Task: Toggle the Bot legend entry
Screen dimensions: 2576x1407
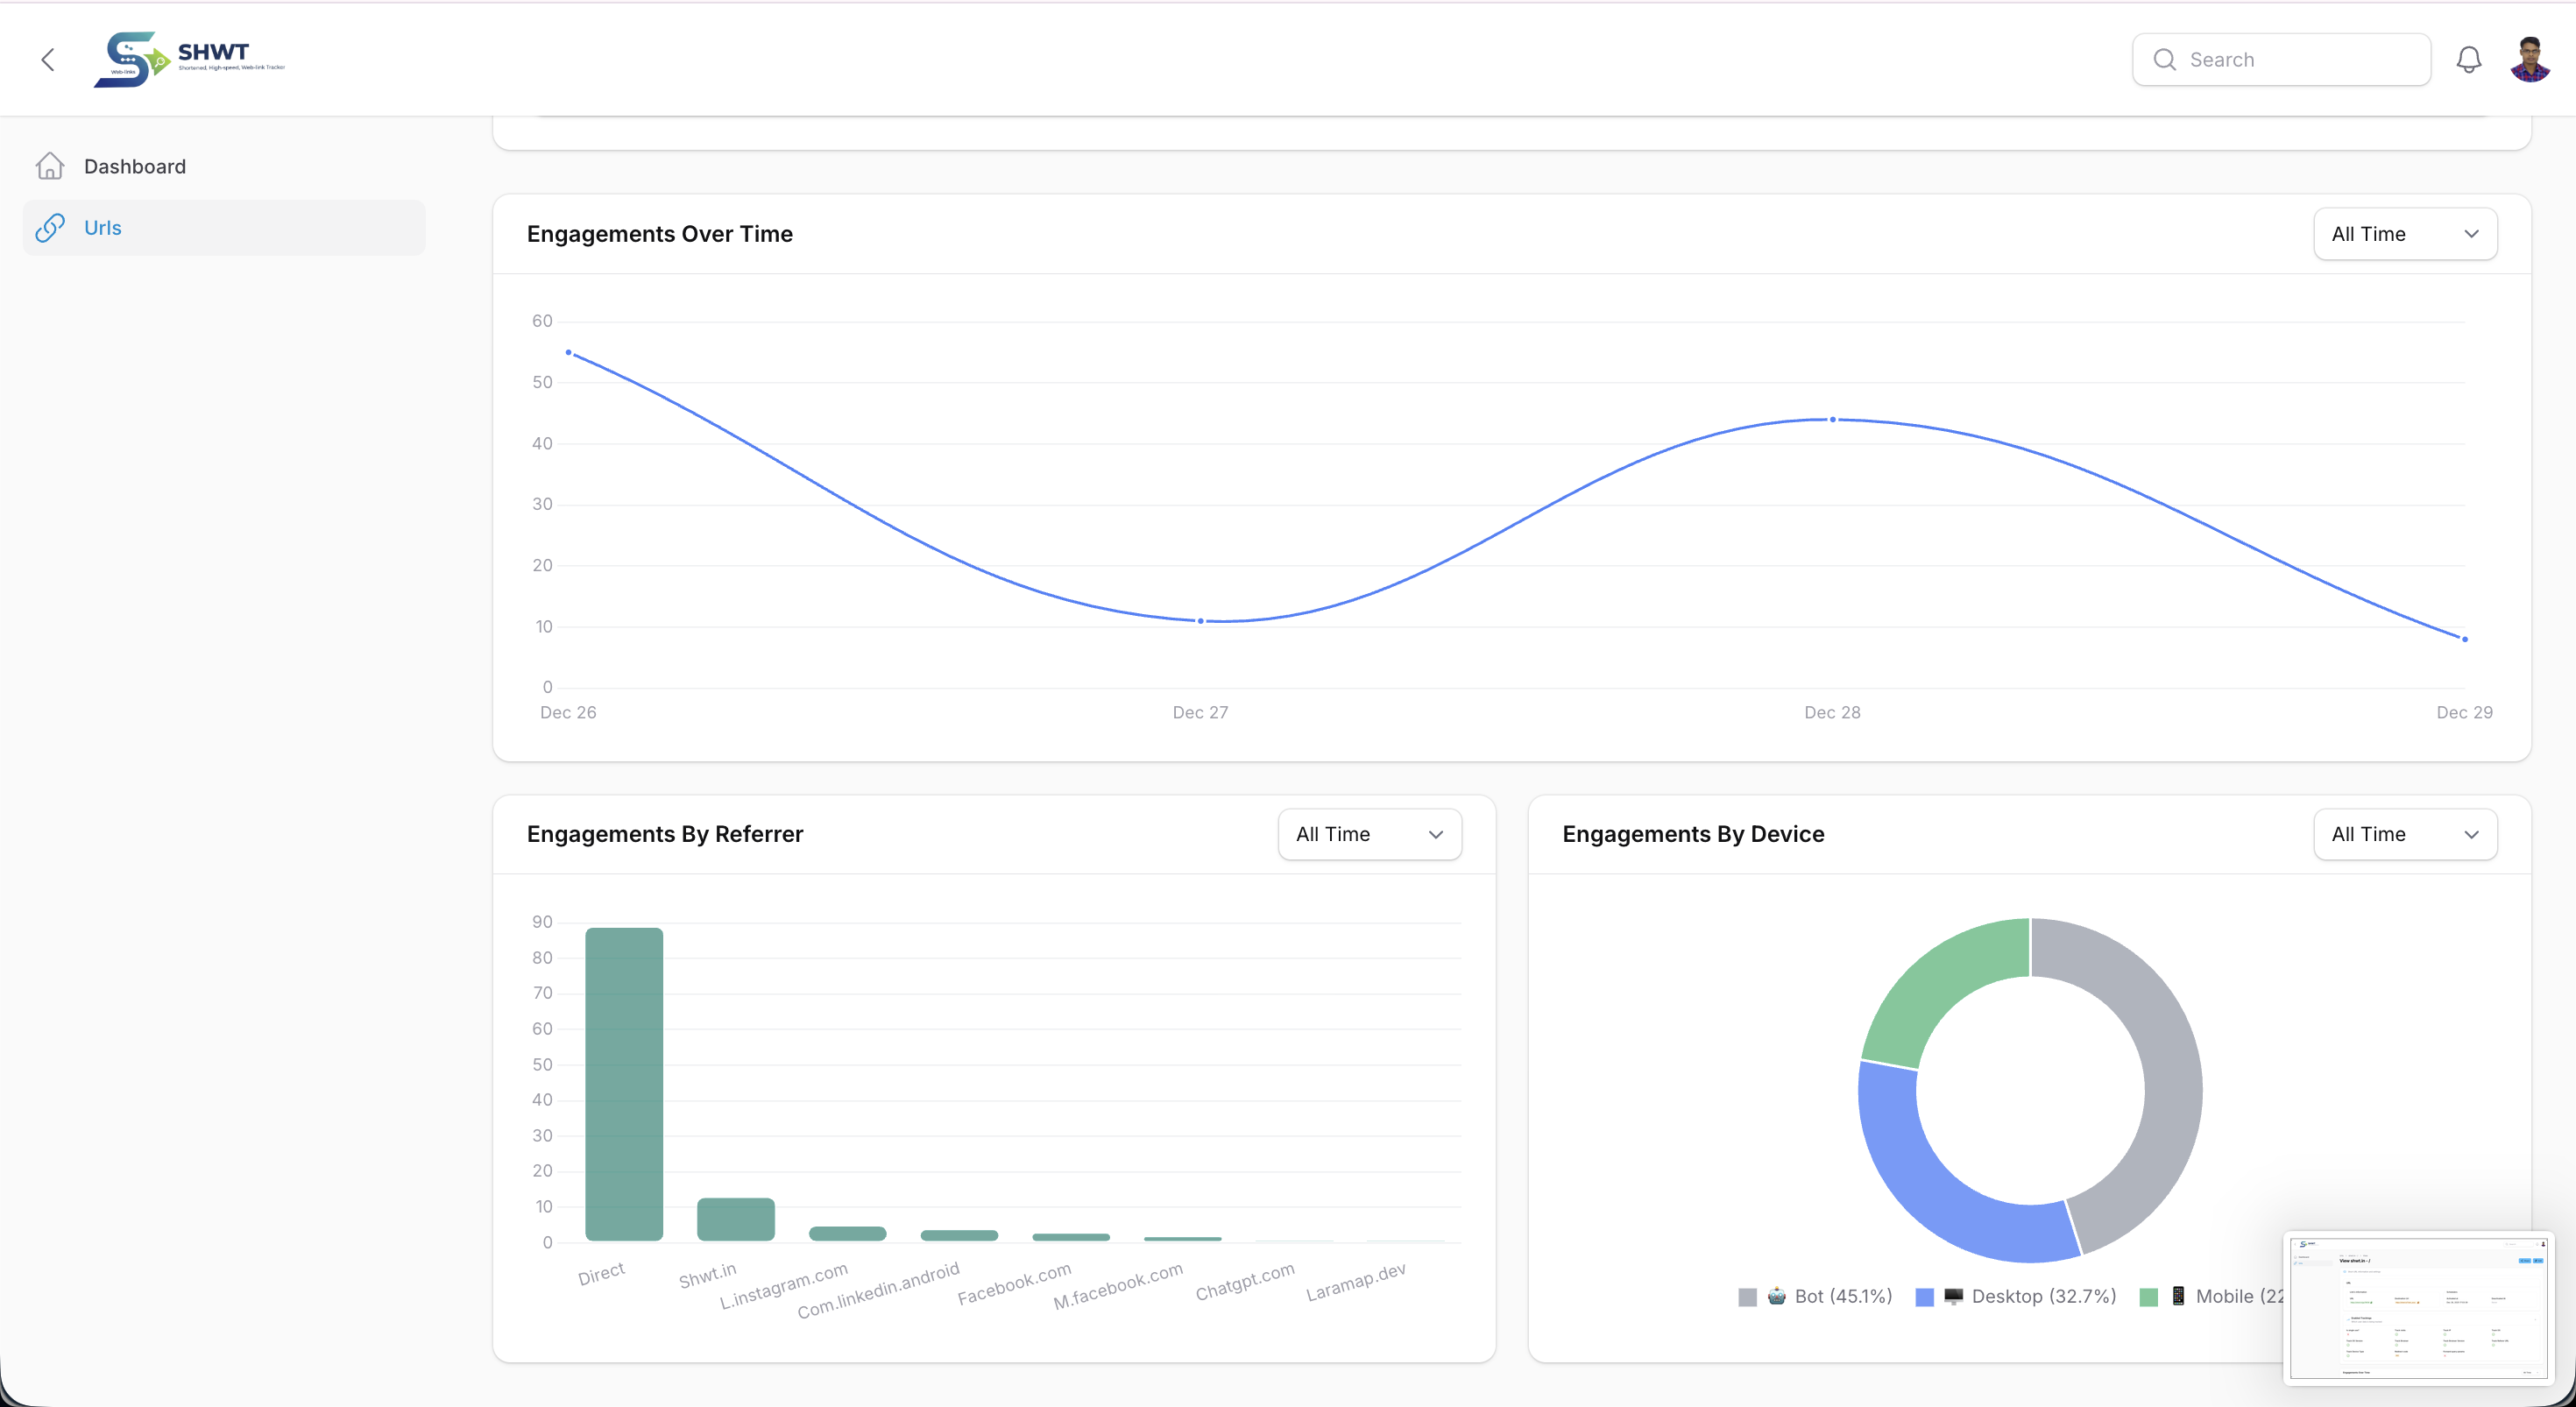Action: tap(1842, 1296)
